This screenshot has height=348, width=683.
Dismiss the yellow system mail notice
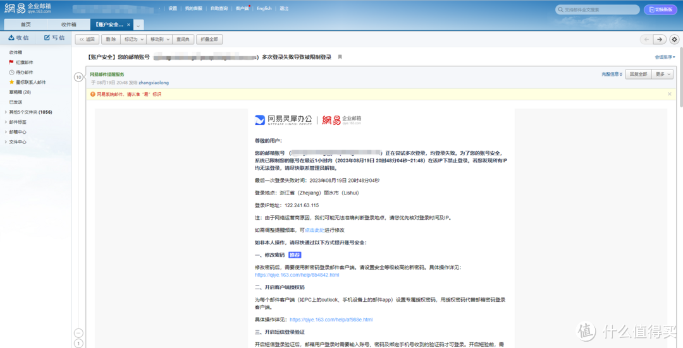coord(670,94)
